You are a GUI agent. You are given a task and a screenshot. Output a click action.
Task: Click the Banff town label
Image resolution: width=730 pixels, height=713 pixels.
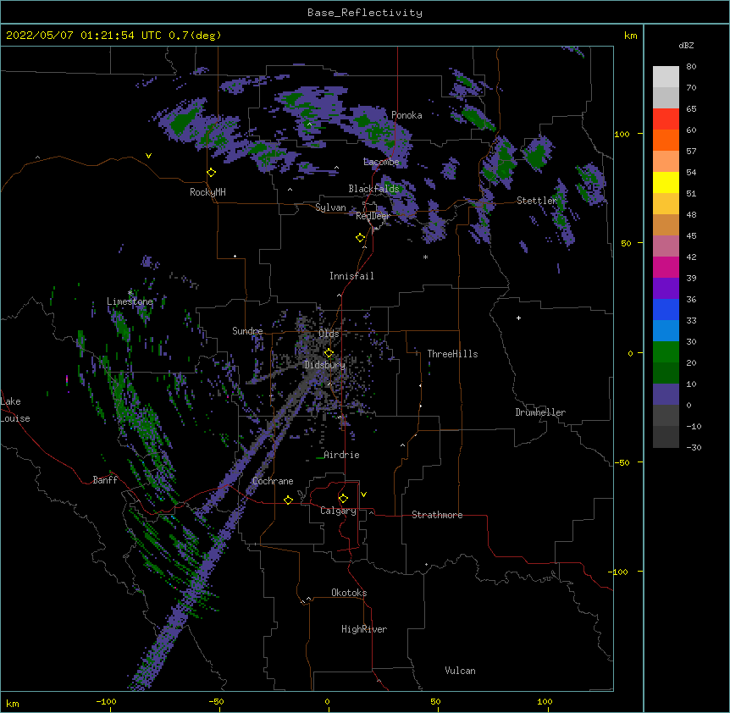(x=105, y=480)
